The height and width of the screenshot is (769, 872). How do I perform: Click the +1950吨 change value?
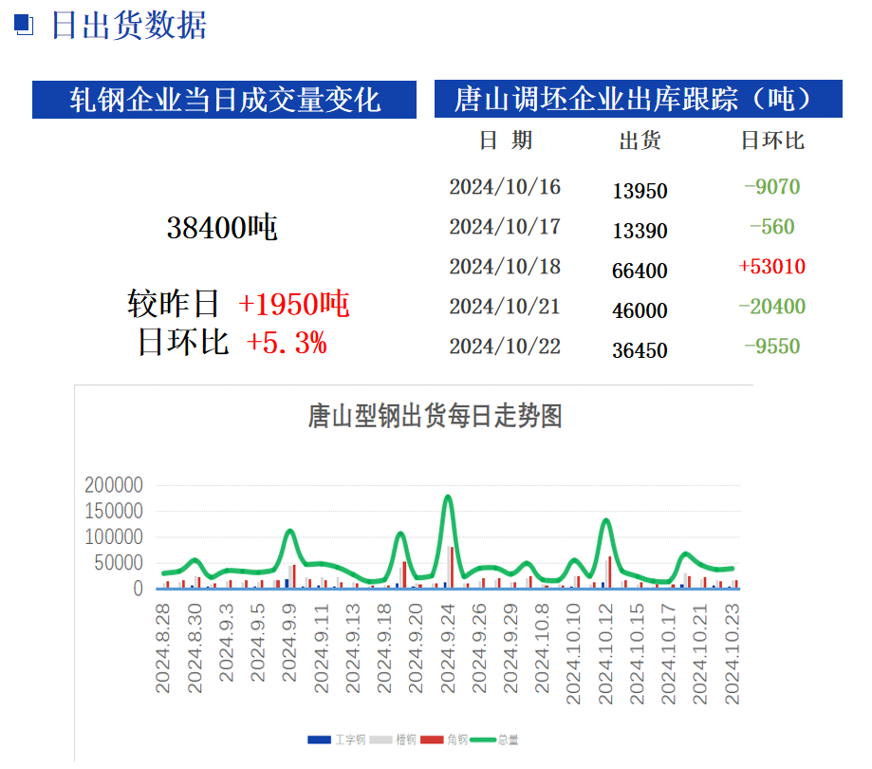click(294, 304)
